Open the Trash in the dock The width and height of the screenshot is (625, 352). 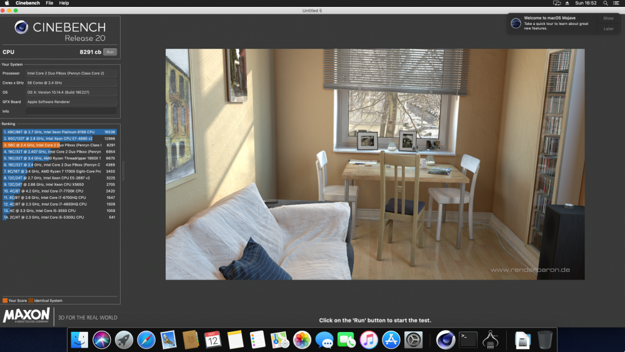(x=545, y=340)
